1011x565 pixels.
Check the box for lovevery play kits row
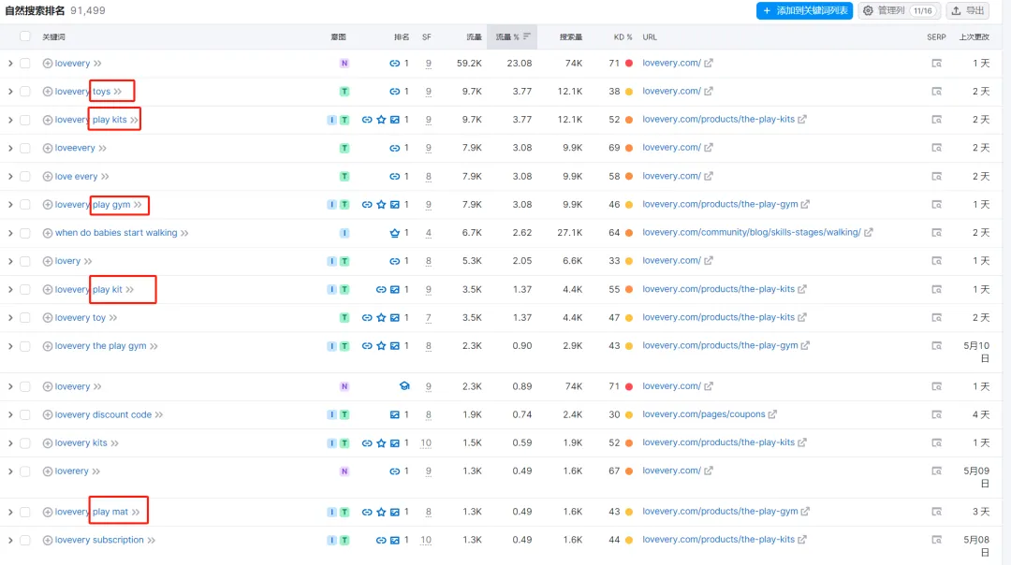pos(25,120)
